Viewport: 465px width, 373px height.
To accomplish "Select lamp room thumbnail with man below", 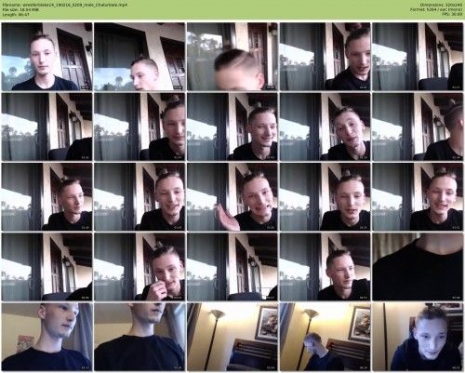I will click(325, 337).
